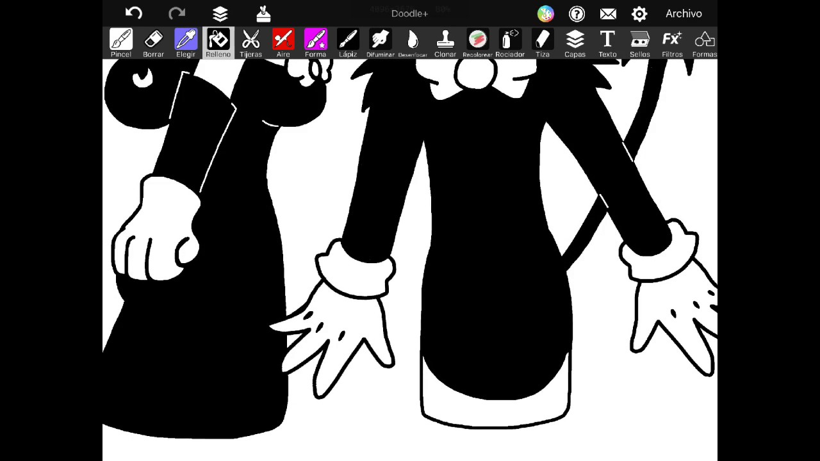Open the Filtros effects tool
This screenshot has width=820, height=461.
point(672,44)
